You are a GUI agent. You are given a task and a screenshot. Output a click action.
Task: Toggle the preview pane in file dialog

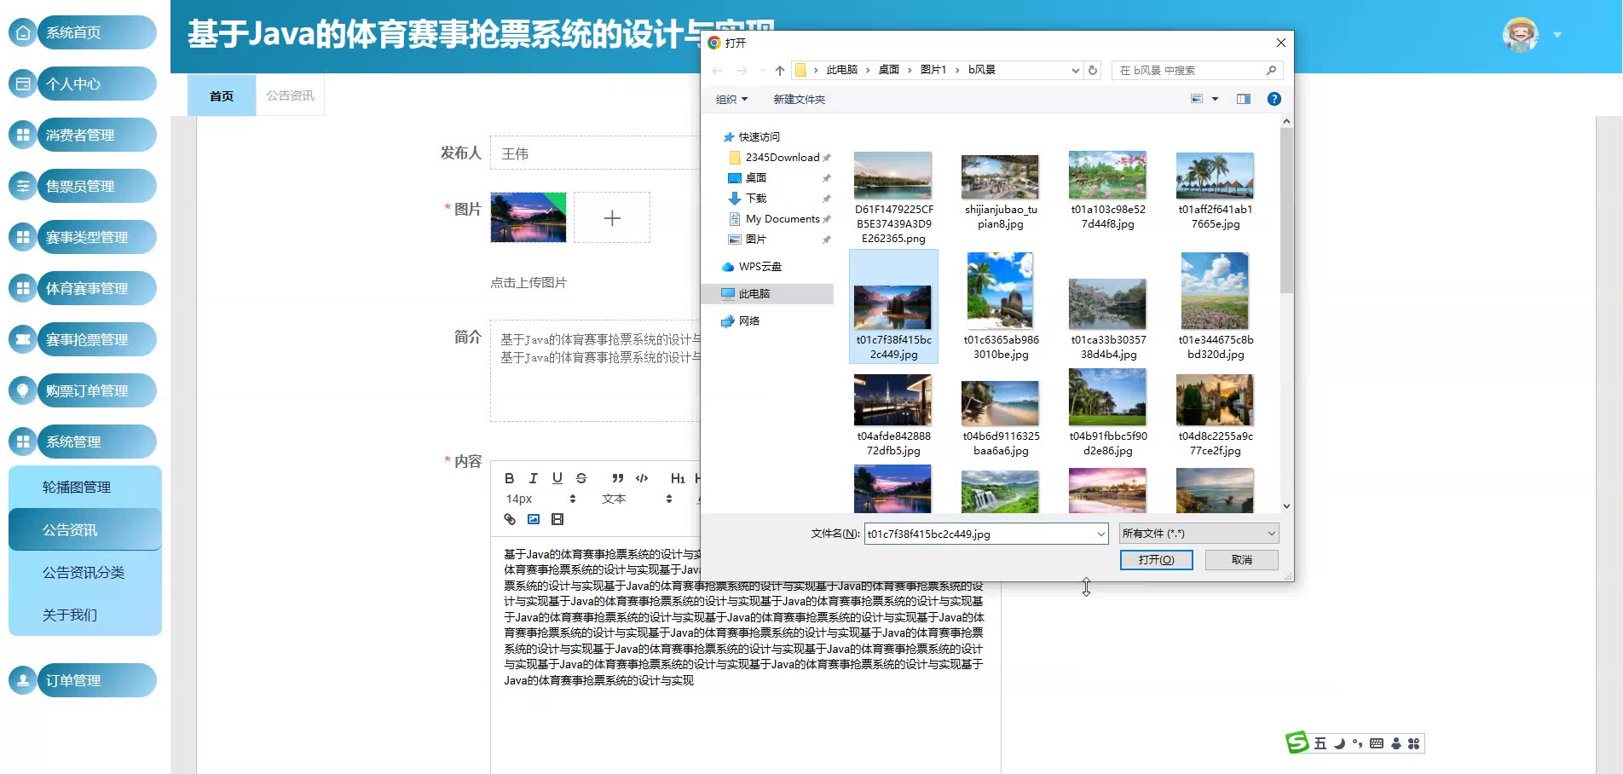tap(1244, 99)
